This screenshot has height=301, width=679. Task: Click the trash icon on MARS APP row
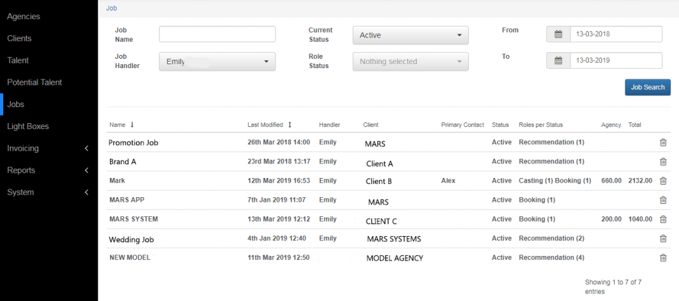[x=662, y=200]
